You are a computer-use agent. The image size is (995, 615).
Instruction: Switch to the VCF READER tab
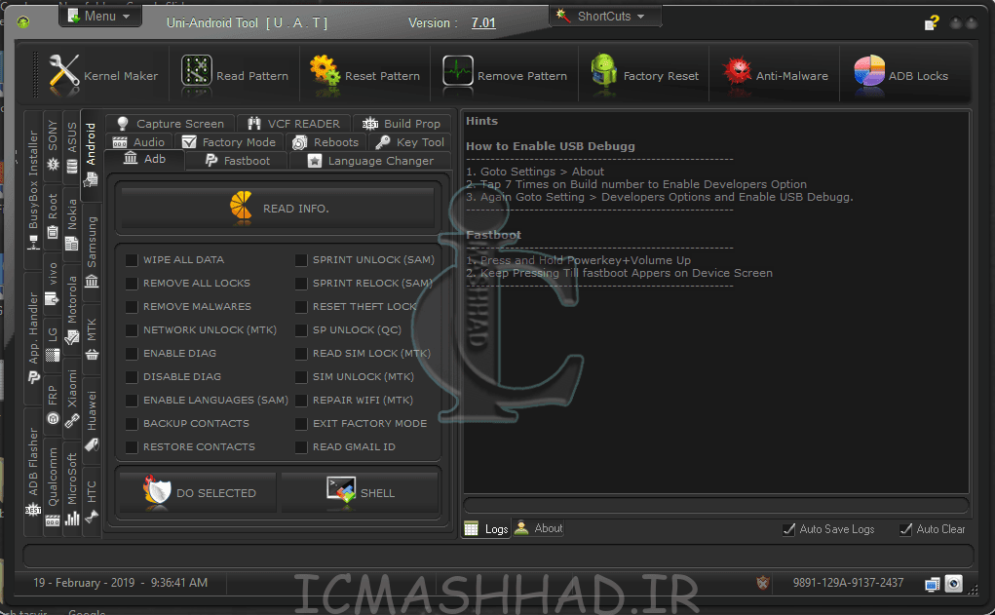[x=293, y=123]
